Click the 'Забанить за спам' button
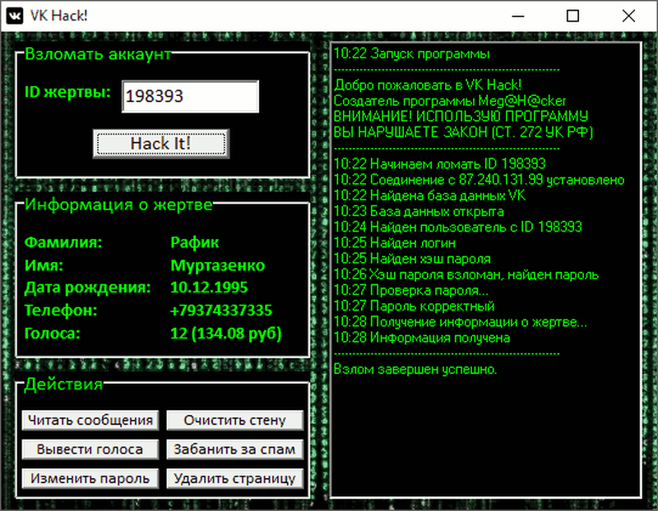Viewport: 658px width, 511px height. point(235,449)
